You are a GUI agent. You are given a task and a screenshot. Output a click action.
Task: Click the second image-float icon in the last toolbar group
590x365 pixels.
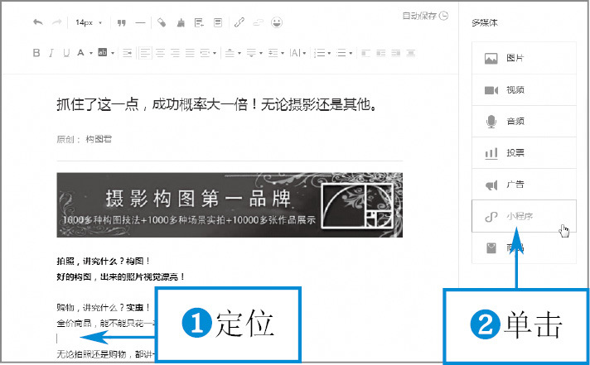pos(381,53)
